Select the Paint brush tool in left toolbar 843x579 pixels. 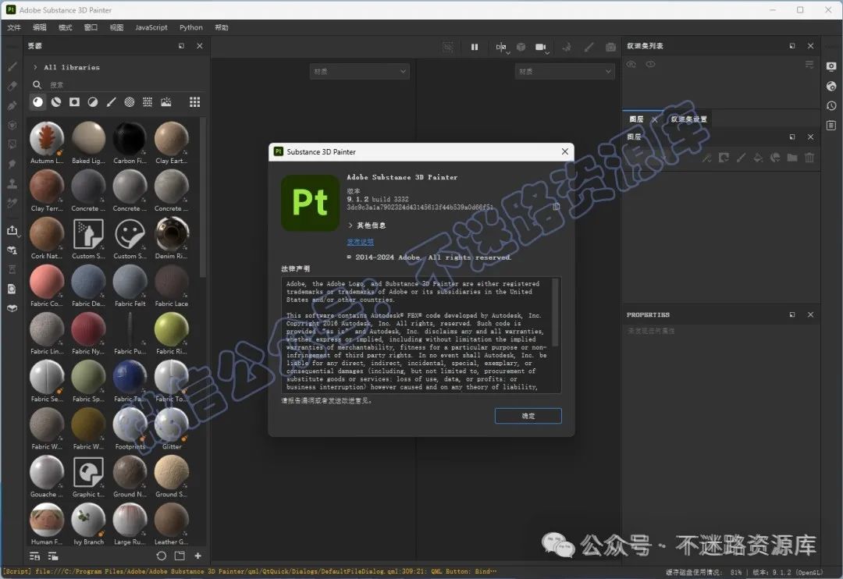click(12, 66)
